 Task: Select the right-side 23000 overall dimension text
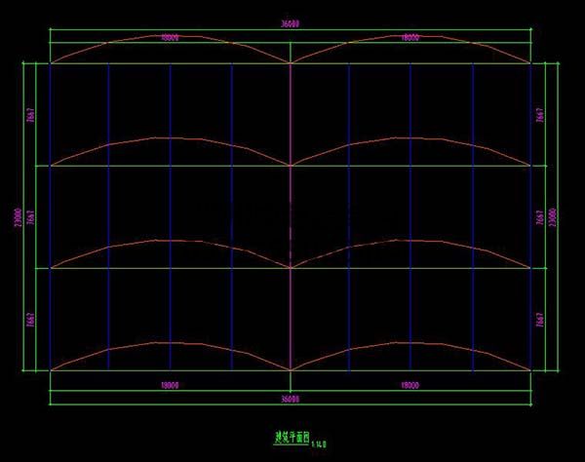tap(554, 216)
